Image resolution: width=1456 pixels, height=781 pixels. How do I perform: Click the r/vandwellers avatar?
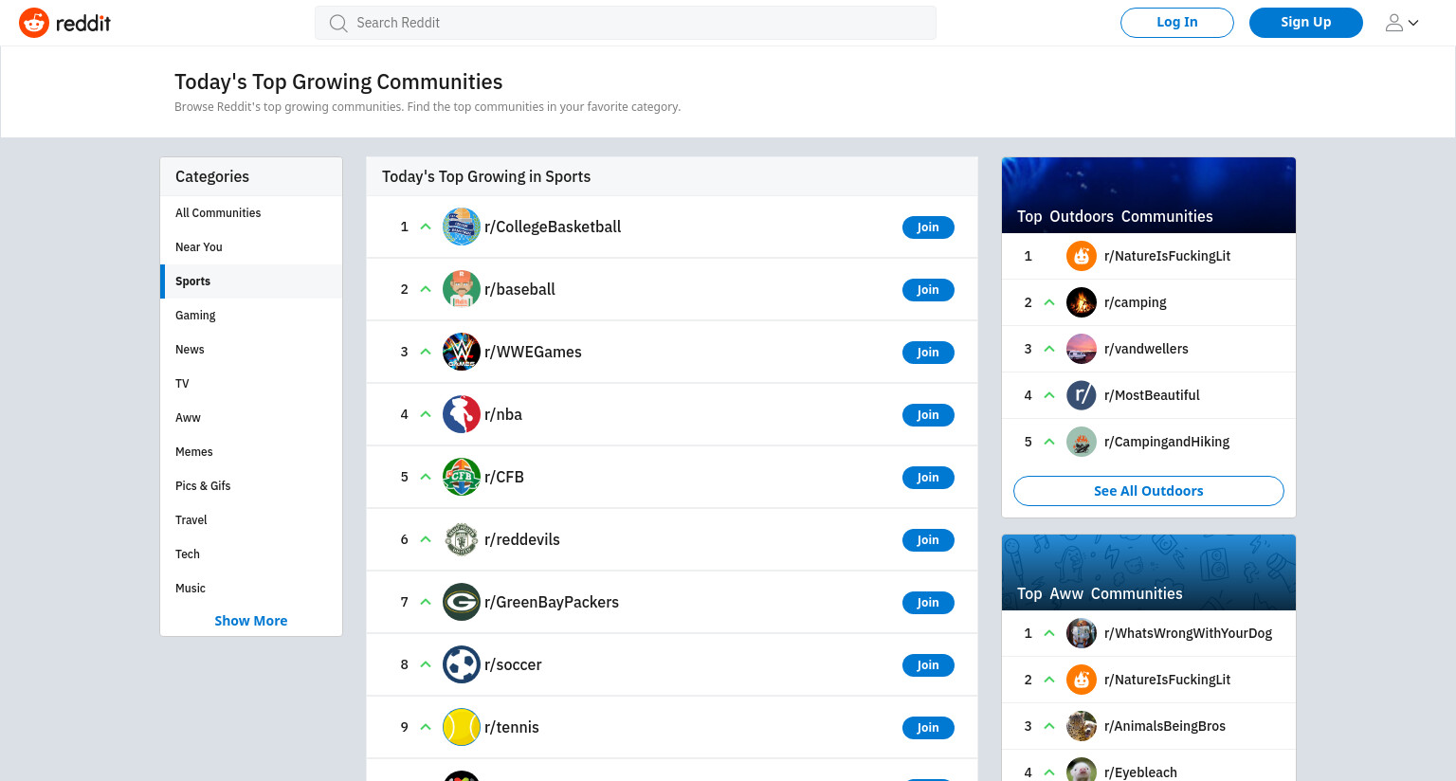1082,349
